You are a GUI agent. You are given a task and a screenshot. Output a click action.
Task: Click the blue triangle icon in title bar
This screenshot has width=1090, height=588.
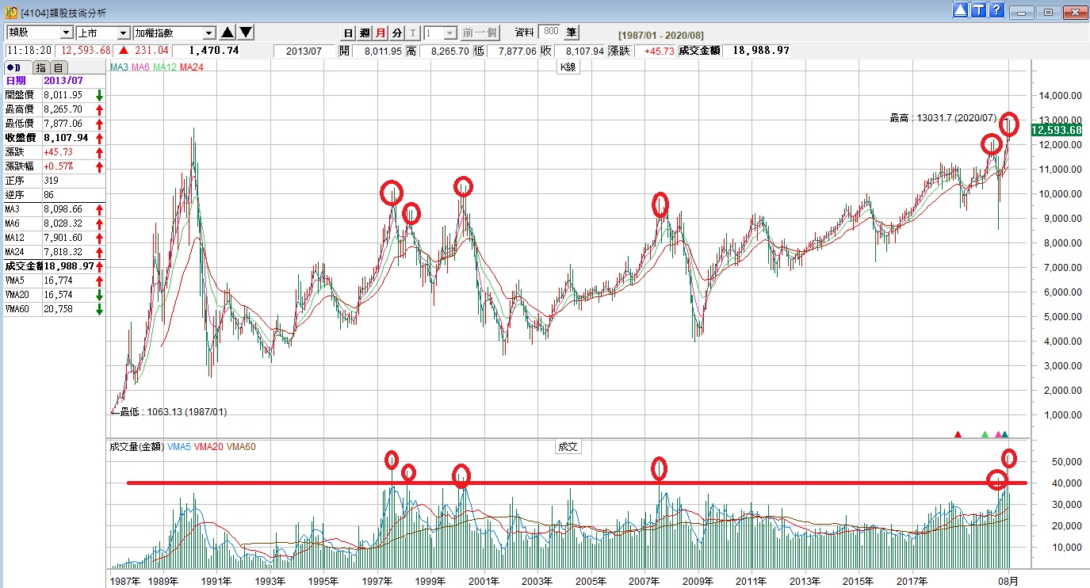coord(960,10)
